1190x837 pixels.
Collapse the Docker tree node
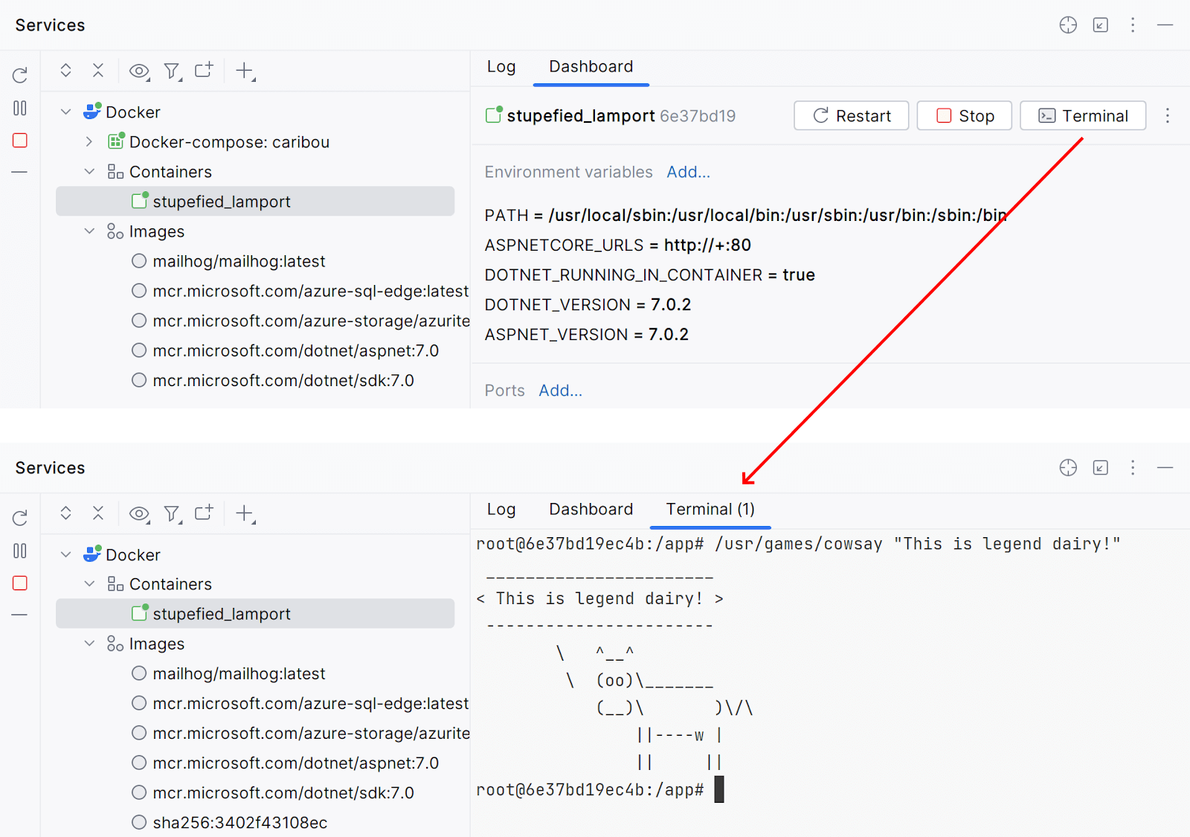(65, 111)
